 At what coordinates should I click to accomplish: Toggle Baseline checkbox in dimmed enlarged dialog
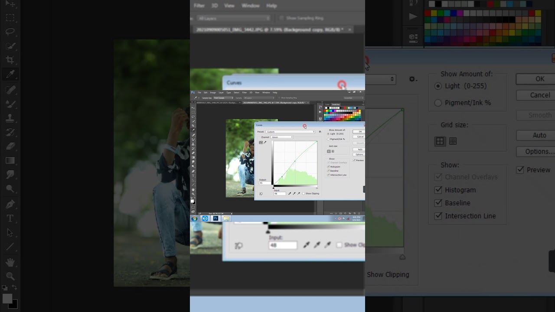point(438,203)
